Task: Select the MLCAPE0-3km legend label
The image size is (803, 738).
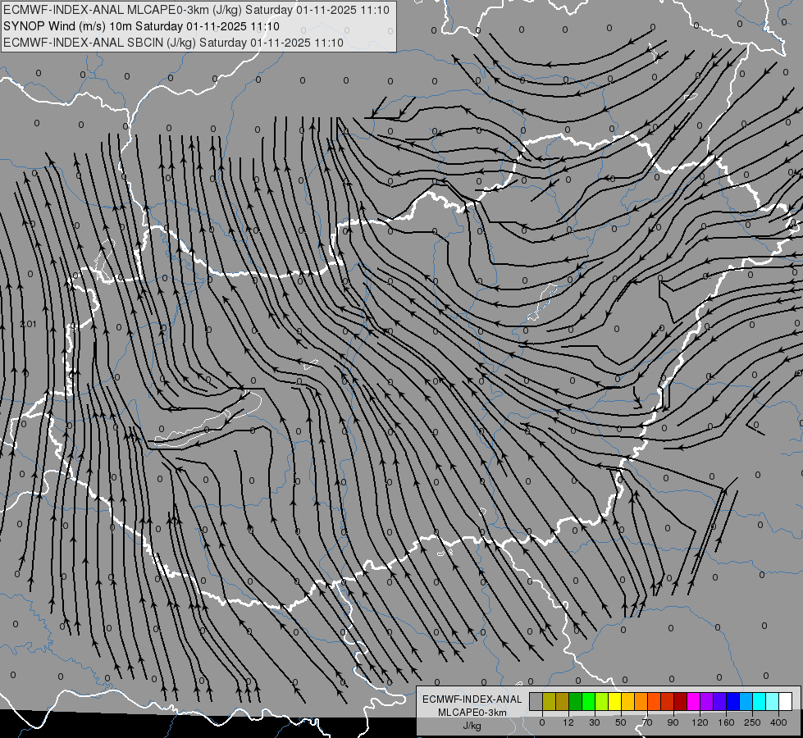Action: pos(472,713)
